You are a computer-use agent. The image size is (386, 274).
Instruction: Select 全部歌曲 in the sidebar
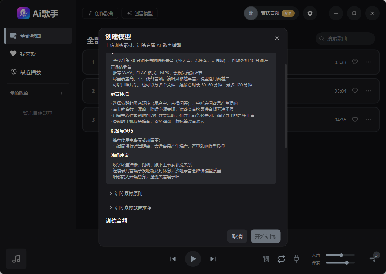point(38,36)
